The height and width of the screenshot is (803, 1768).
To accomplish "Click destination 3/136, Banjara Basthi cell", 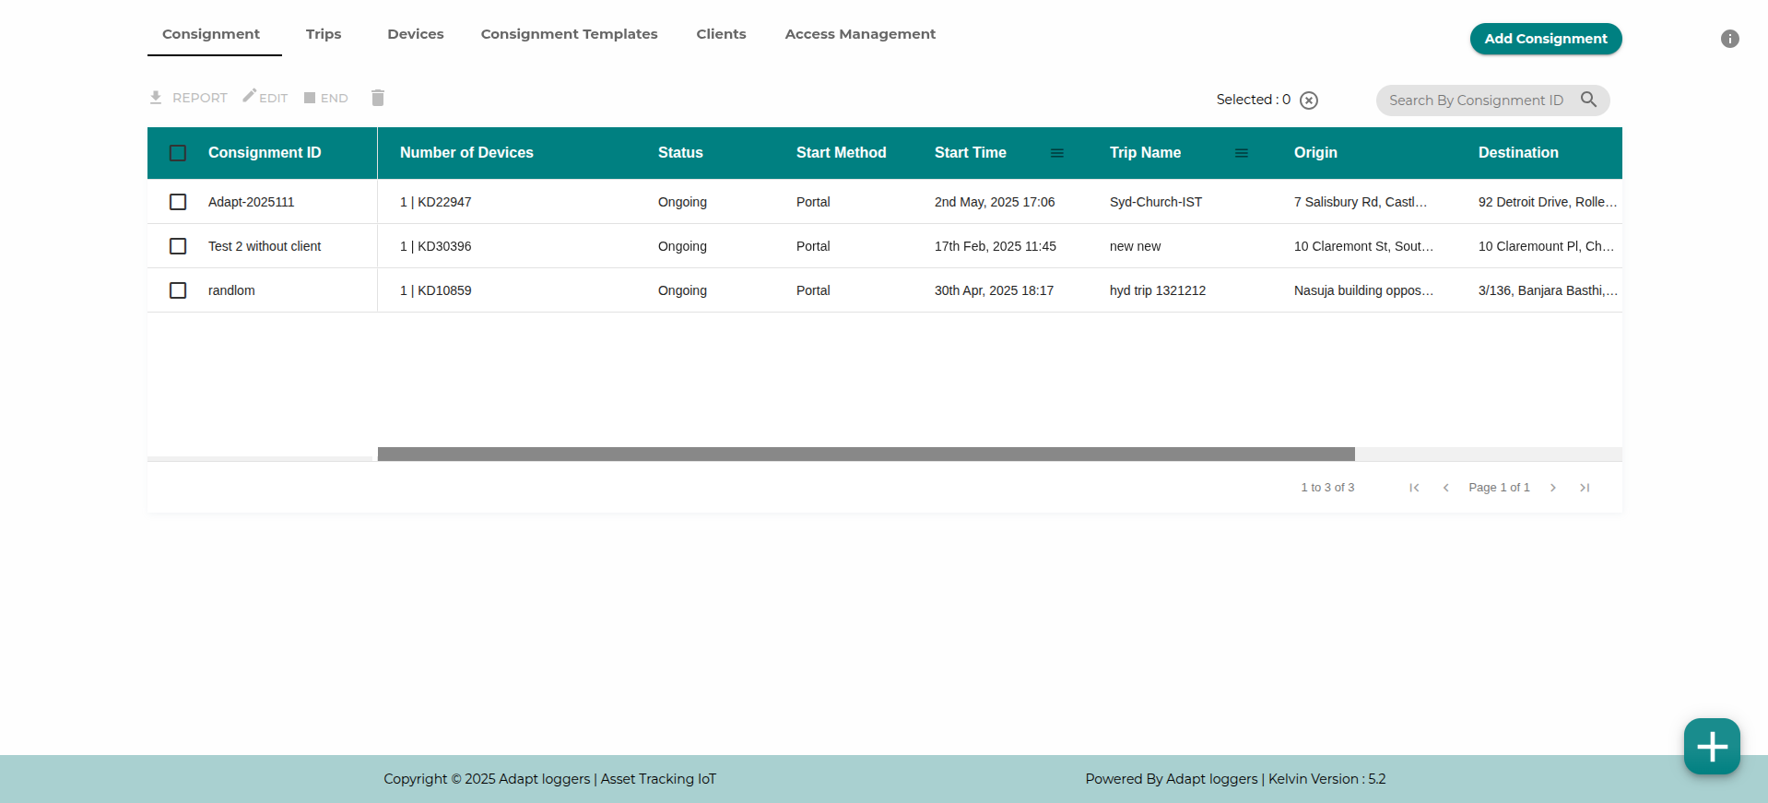I will [1548, 290].
